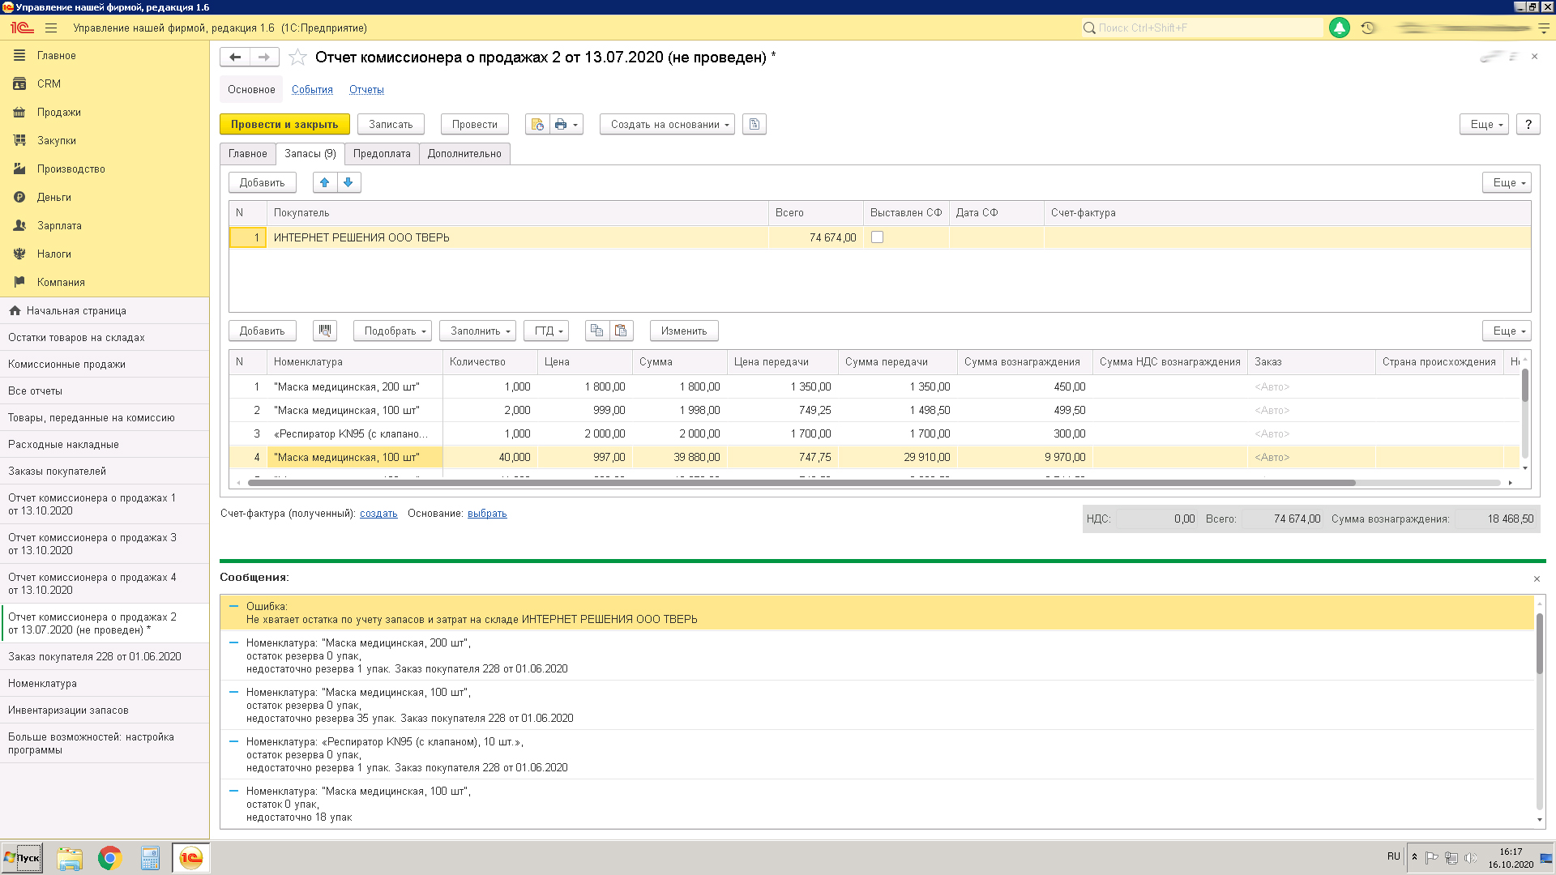The width and height of the screenshot is (1556, 875).
Task: Click the move row up arrow
Action: [x=325, y=182]
